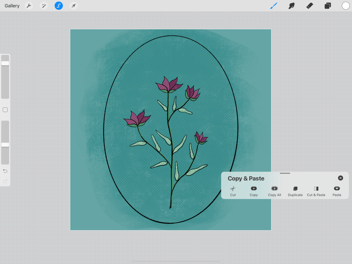Select the Smudge tool
The width and height of the screenshot is (352, 264).
292,6
